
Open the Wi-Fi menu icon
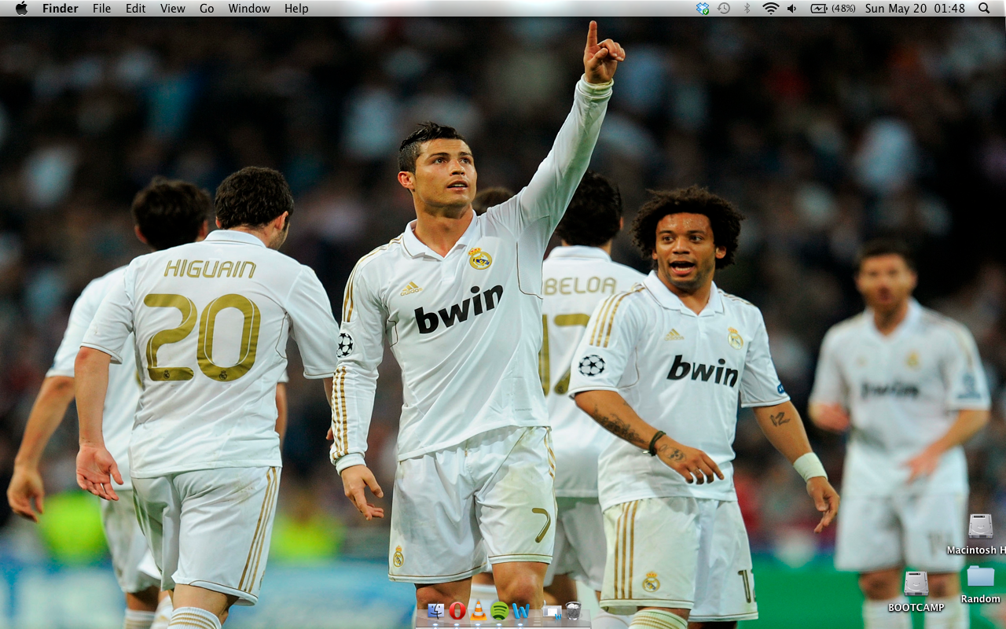[x=770, y=8]
